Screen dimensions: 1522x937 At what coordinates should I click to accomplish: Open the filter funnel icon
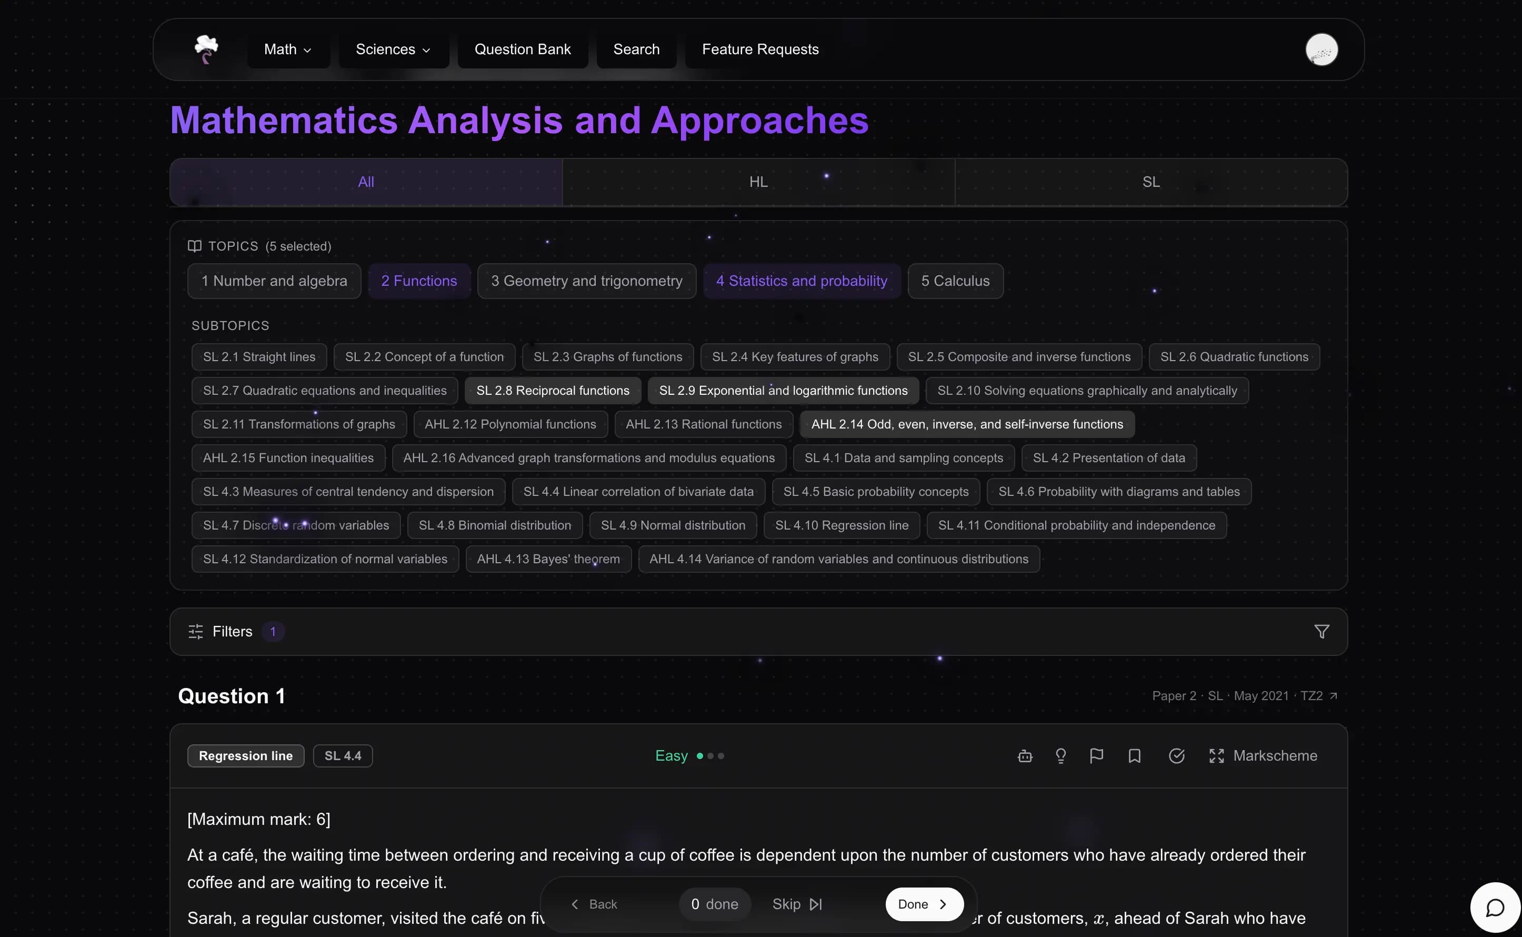[x=1322, y=631]
